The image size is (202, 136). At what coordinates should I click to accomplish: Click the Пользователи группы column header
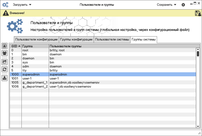[122, 46]
